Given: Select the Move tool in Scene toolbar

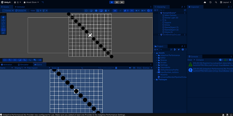Looking at the screenshot, I should click(x=3, y=20).
